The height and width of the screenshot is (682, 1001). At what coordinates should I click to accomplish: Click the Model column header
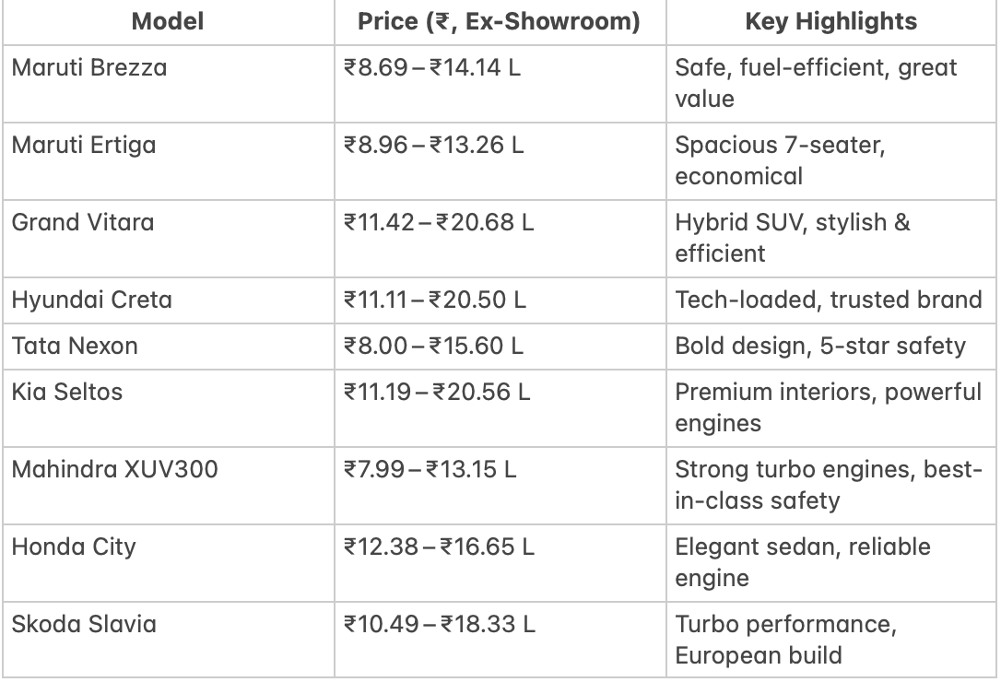(x=168, y=22)
